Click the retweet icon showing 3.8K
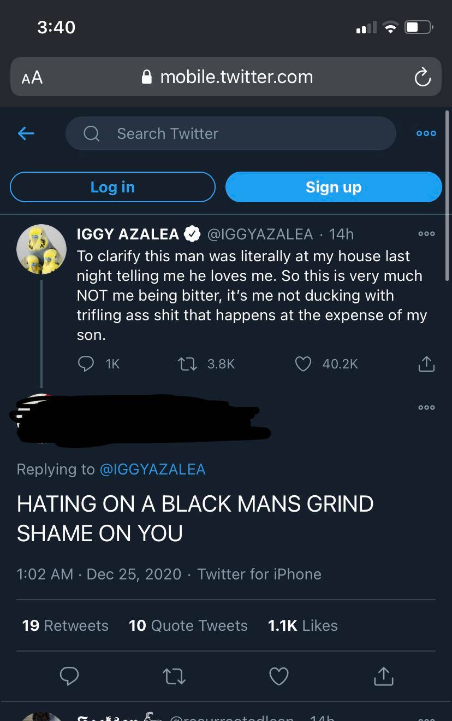The width and height of the screenshot is (452, 721). 187,364
